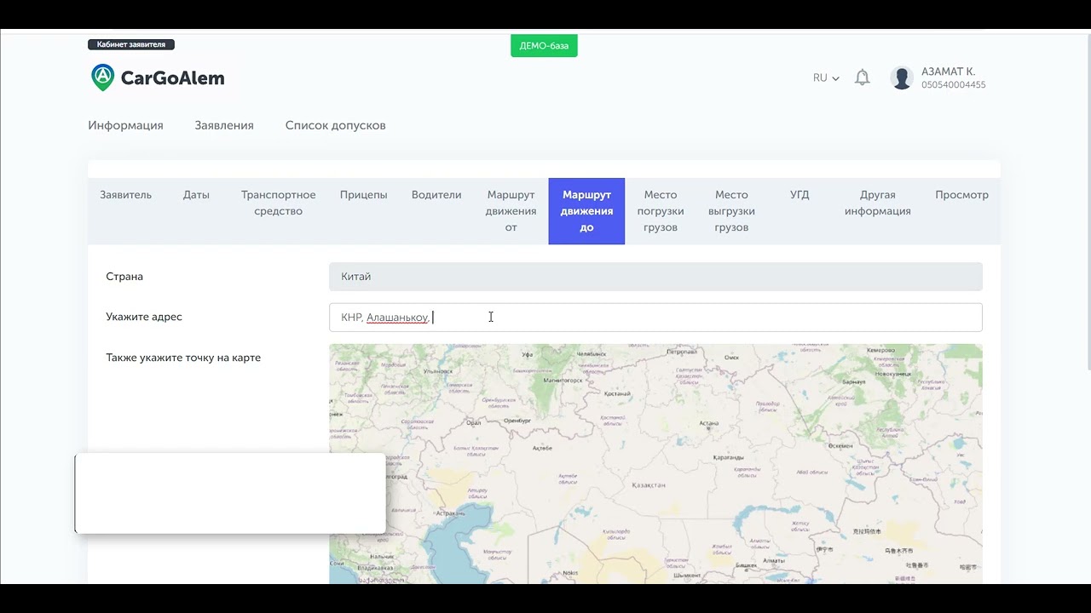Switch to the Место выгрузки грузов tab
This screenshot has height=613, width=1091.
click(731, 211)
